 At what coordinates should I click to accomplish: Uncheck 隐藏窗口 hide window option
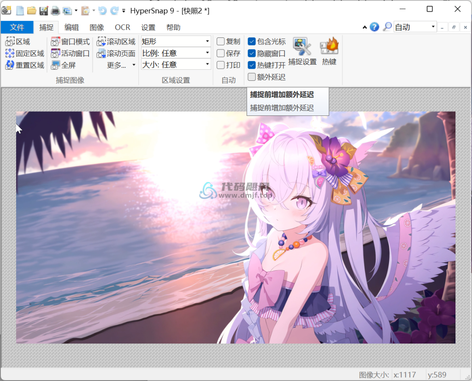pyautogui.click(x=252, y=54)
